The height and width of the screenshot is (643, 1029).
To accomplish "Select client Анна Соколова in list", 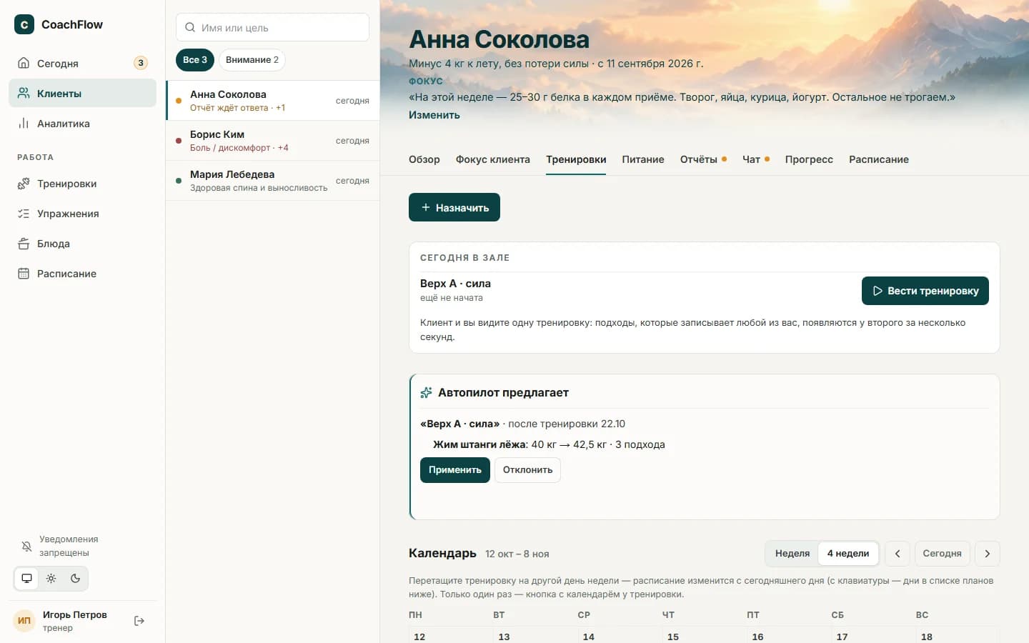I will pyautogui.click(x=272, y=101).
